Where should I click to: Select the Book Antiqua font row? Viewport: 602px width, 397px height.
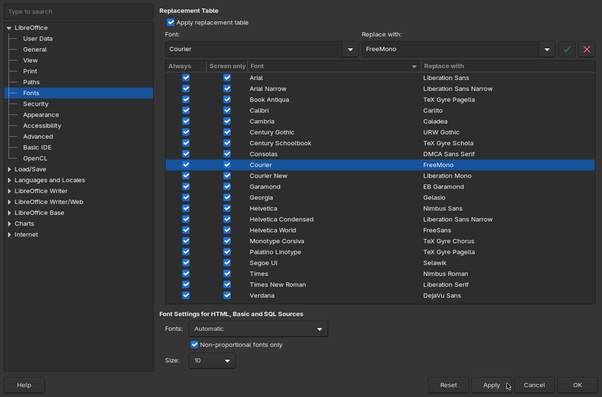tap(380, 100)
